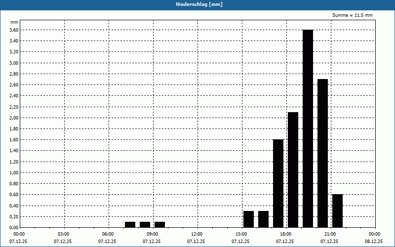Viewport: 395px width, 247px height.
Task: Select the 2,70 mm precipitation bar
Action: point(322,153)
